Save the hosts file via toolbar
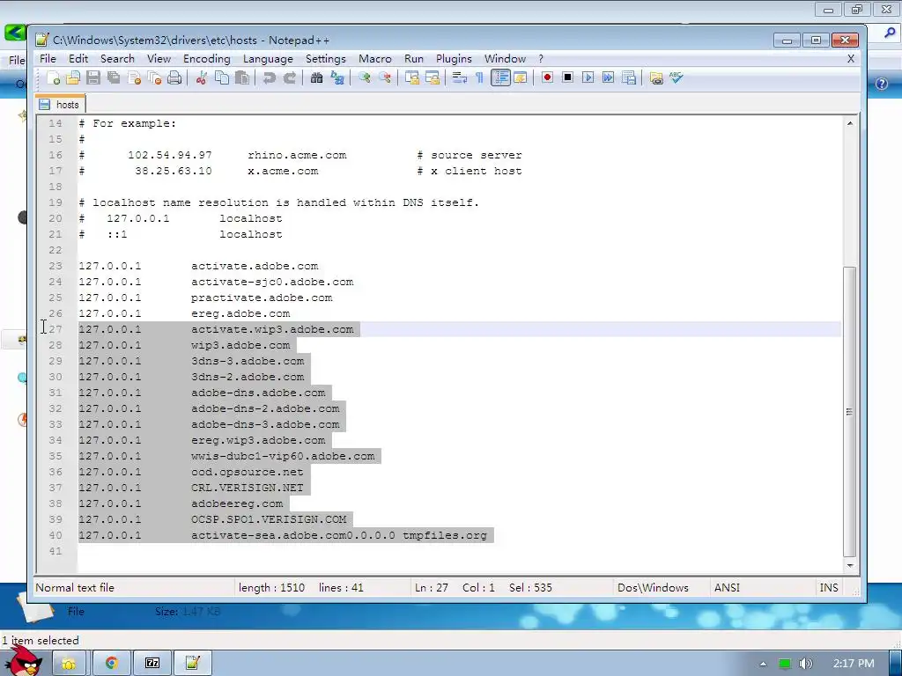The height and width of the screenshot is (676, 902). pyautogui.click(x=93, y=77)
